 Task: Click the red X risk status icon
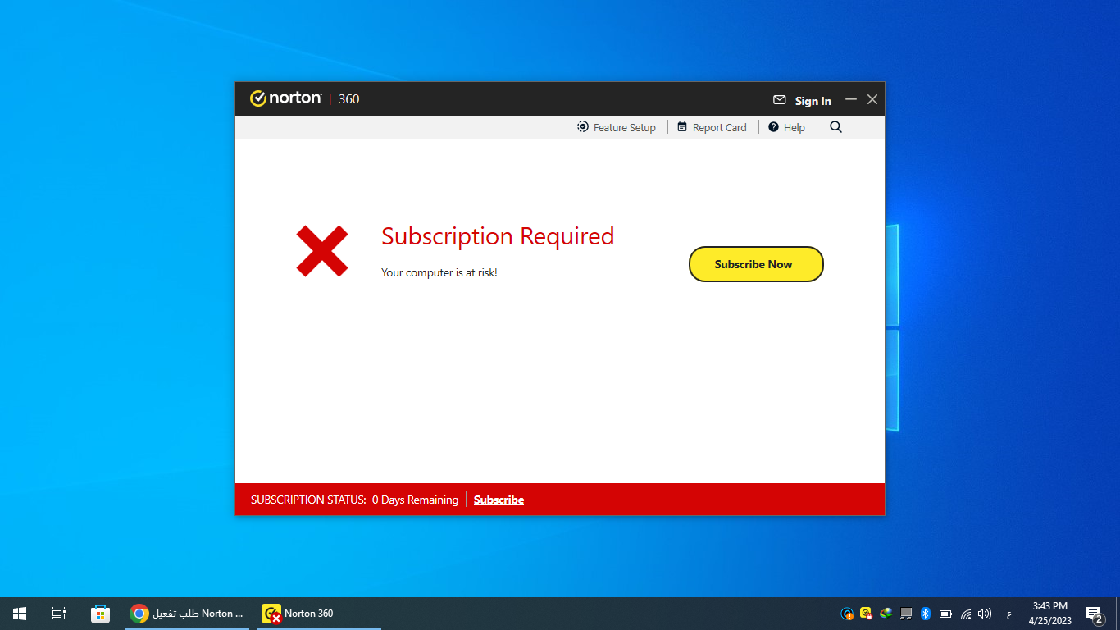point(322,251)
